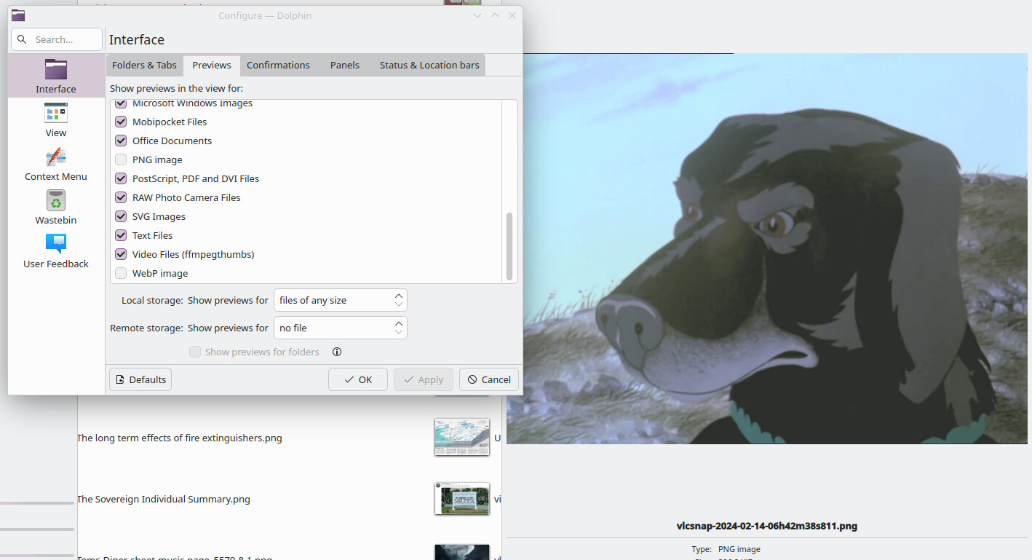Select fire extinguishers file thumbnail

[x=462, y=437]
